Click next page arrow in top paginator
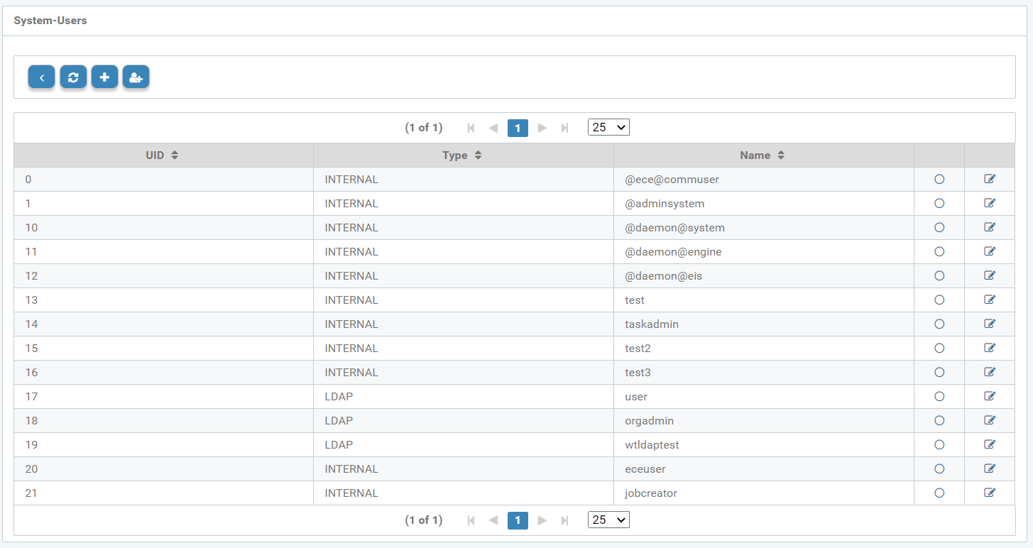 (542, 128)
